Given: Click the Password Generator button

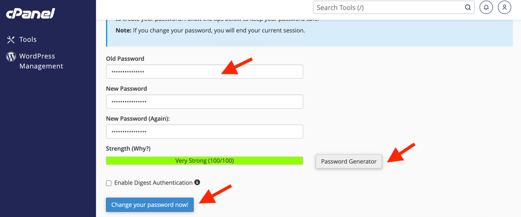Looking at the screenshot, I should click(x=349, y=161).
